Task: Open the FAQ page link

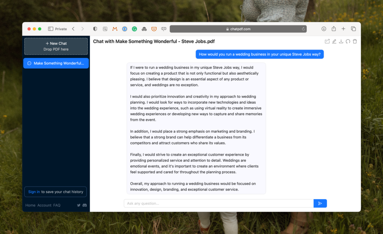Action: pos(57,205)
